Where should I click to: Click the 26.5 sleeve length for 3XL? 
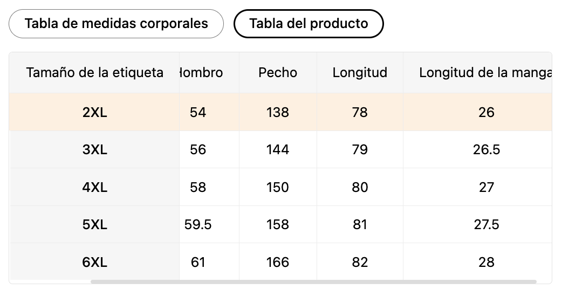click(486, 149)
